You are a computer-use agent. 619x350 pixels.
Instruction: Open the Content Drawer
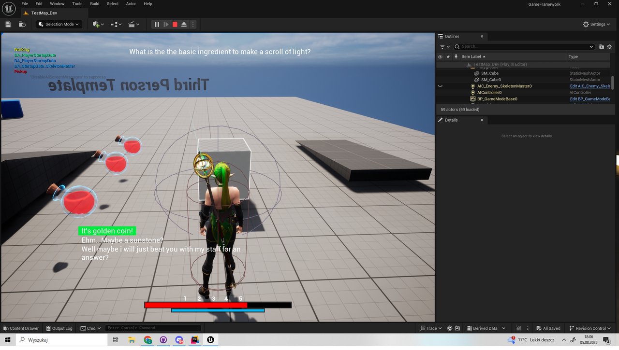(x=21, y=328)
